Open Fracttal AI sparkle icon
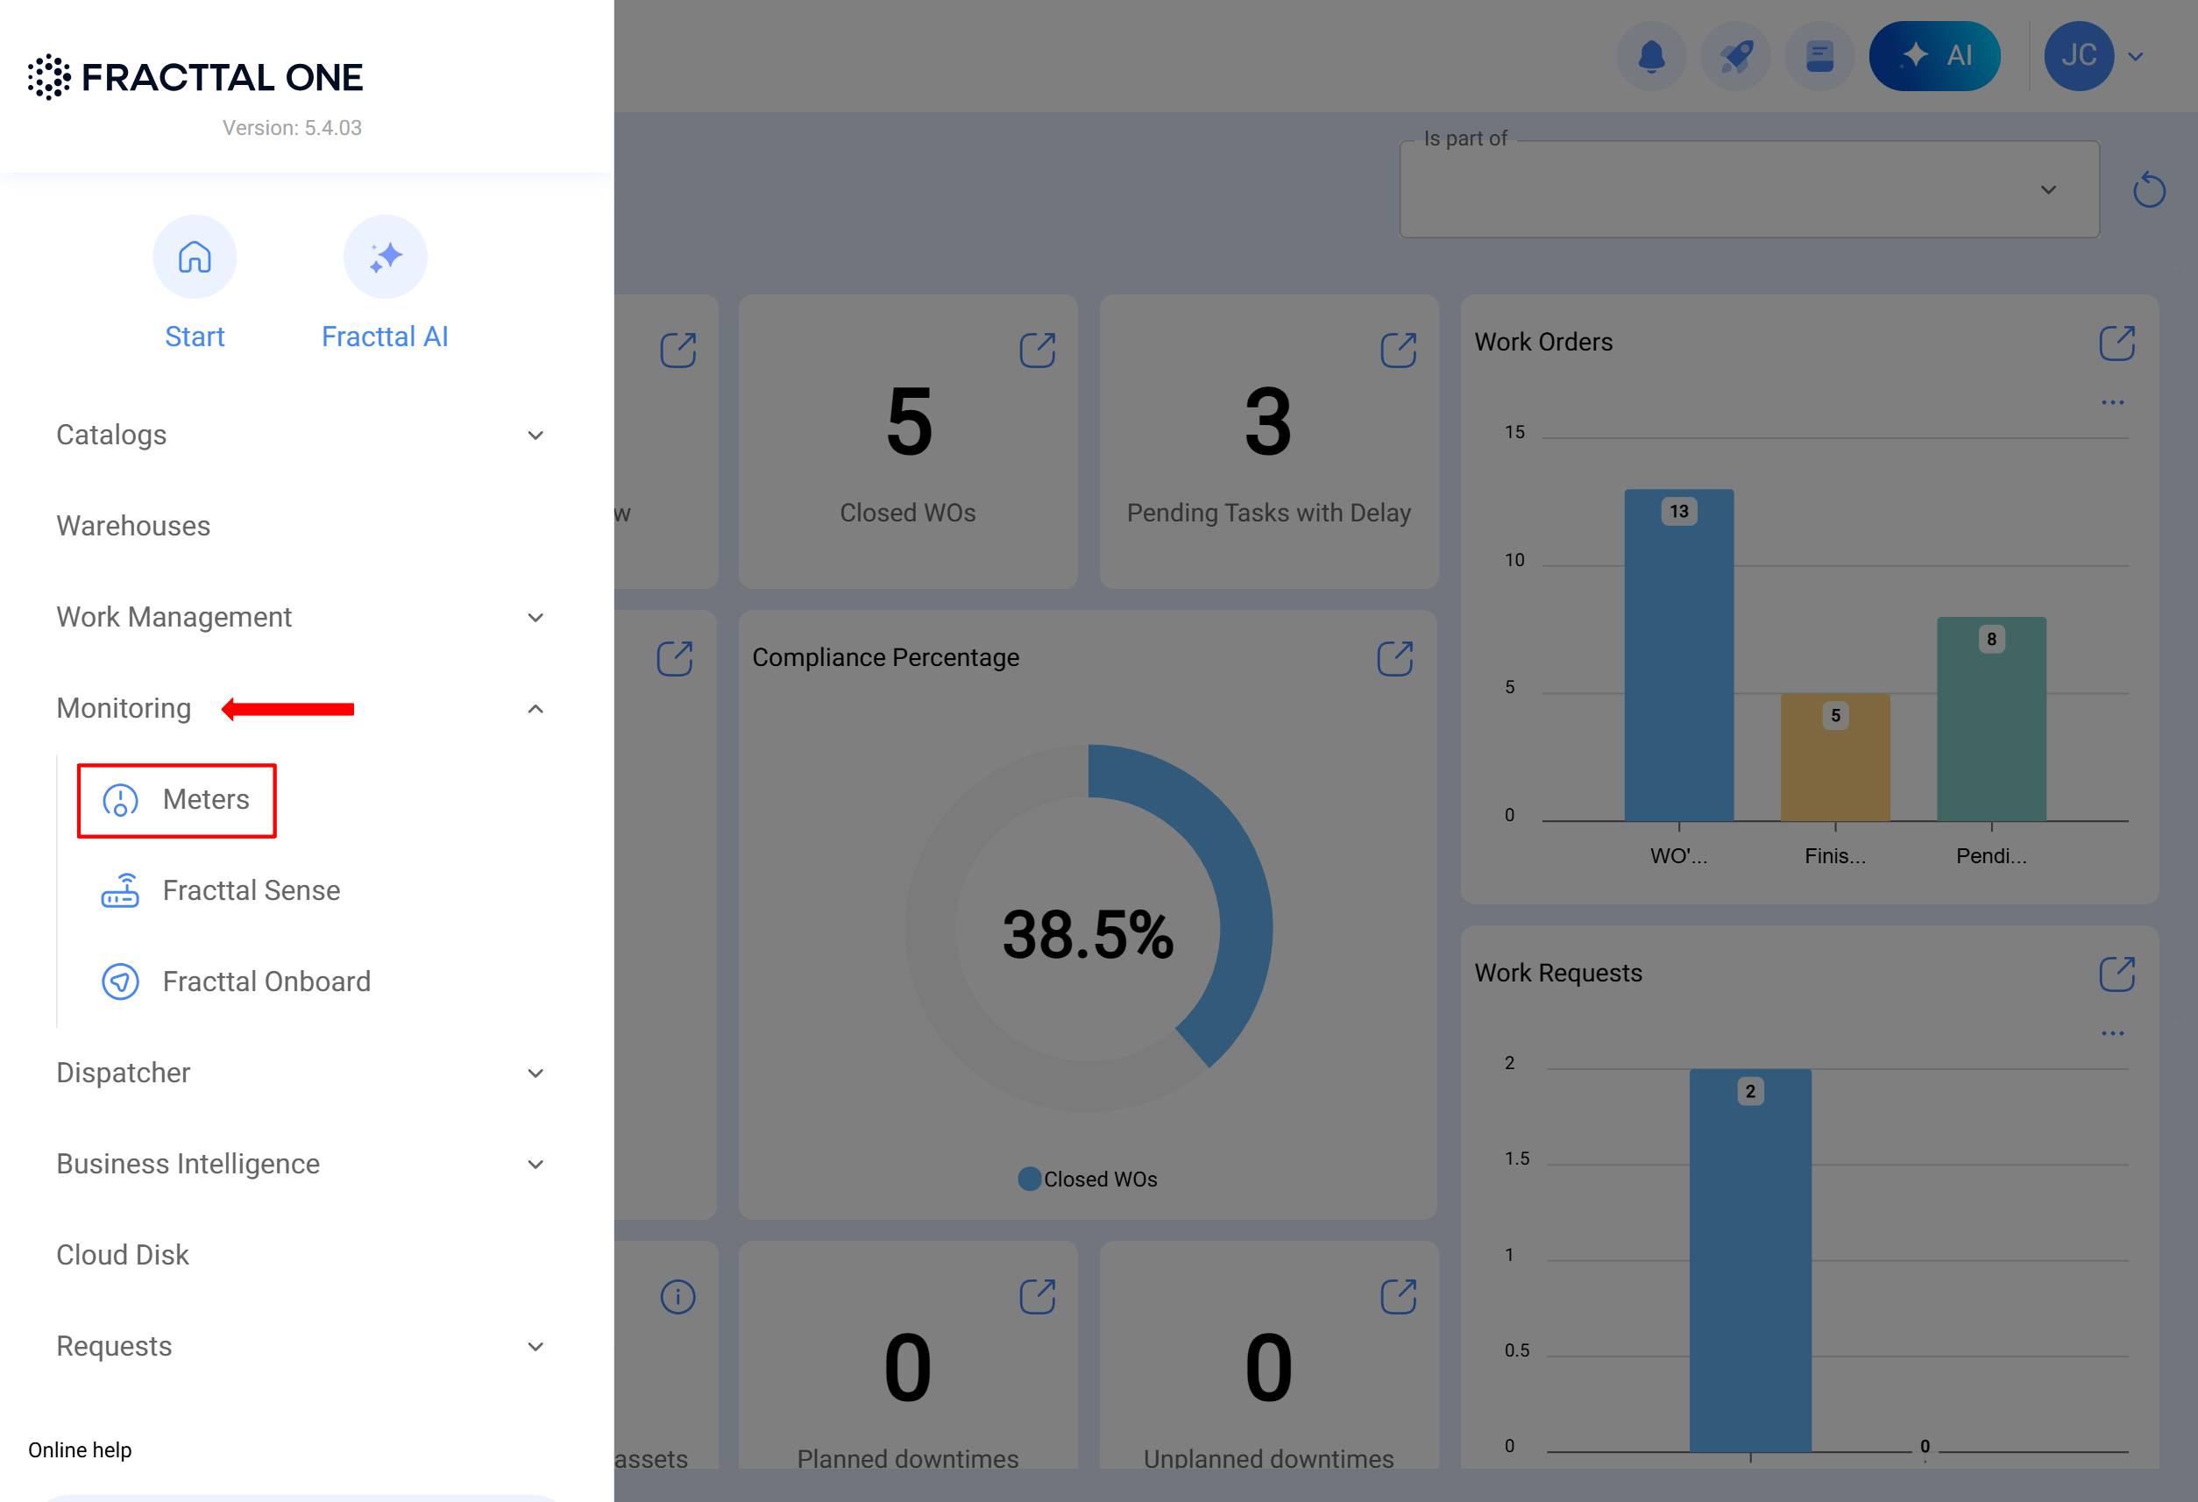 point(385,258)
